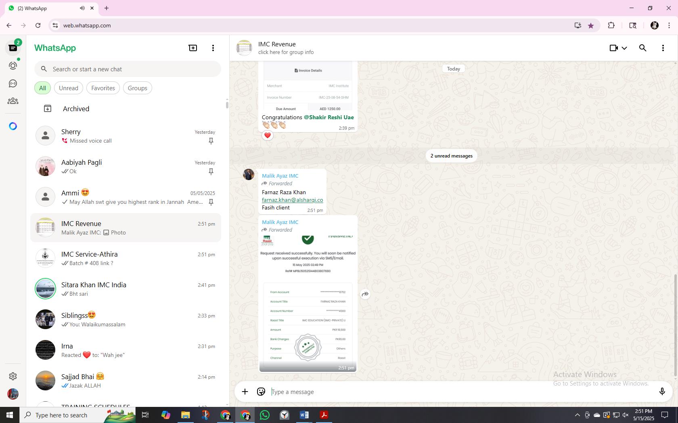The width and height of the screenshot is (678, 423).
Task: Open the Irna chat
Action: (126, 350)
